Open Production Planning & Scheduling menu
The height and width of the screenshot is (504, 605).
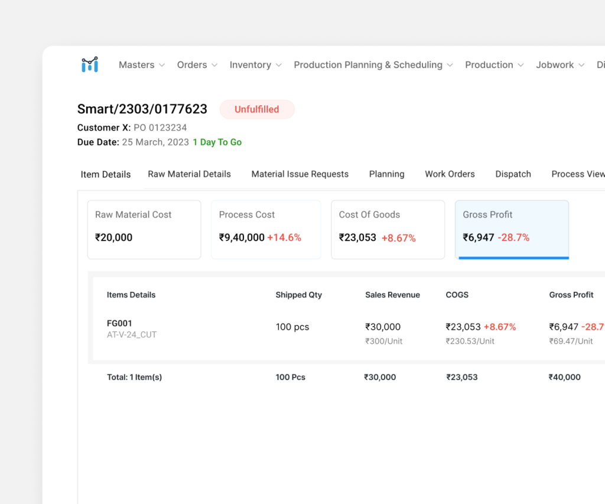coord(368,65)
